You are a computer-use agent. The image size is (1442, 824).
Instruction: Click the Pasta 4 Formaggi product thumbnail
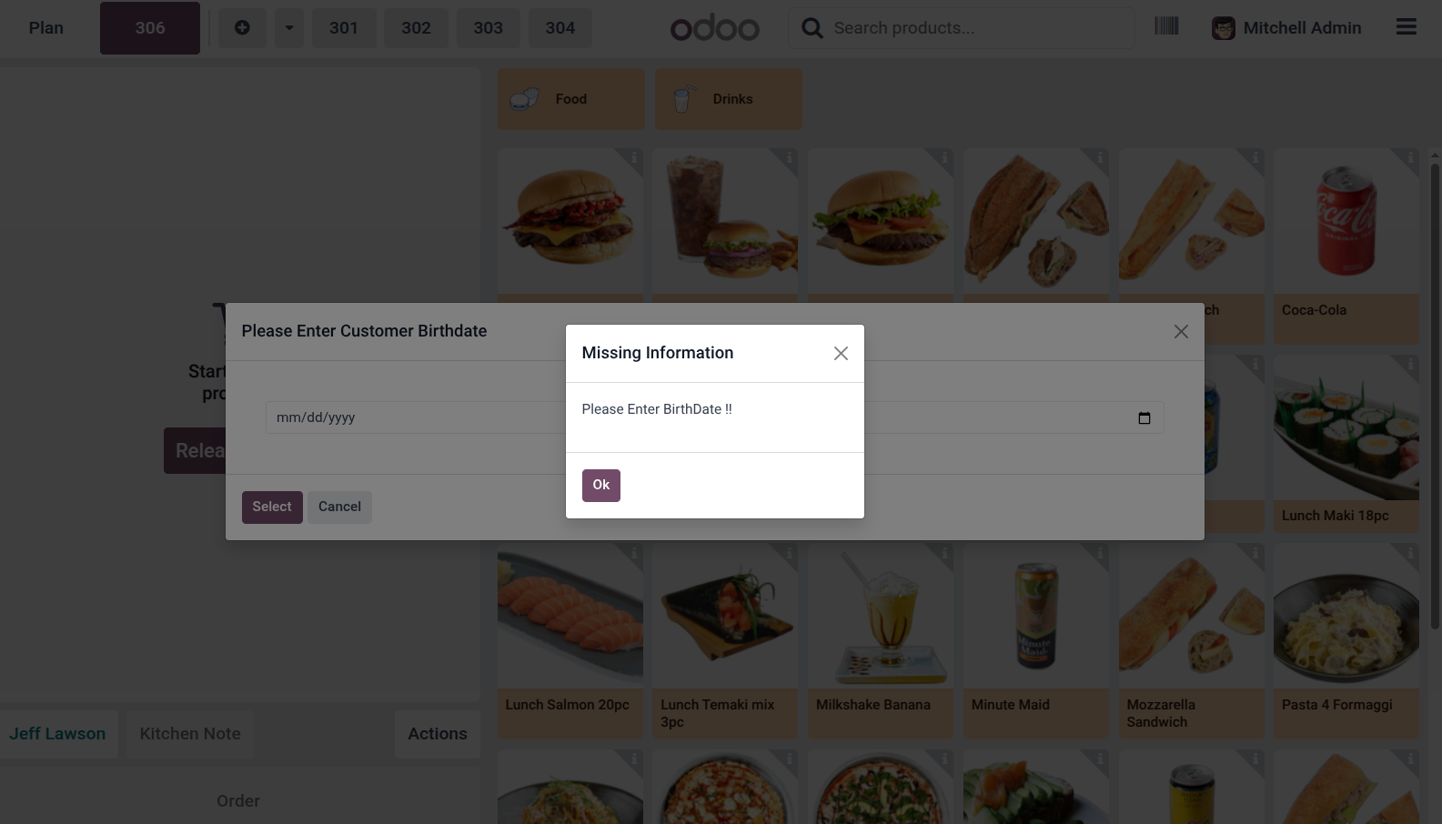tap(1346, 616)
